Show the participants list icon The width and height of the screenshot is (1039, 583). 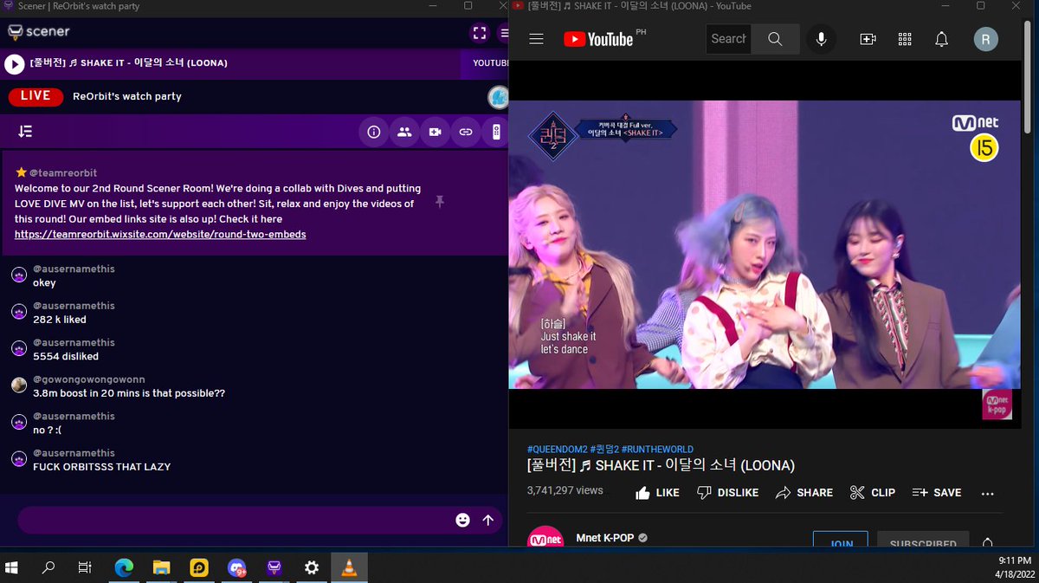click(x=404, y=133)
